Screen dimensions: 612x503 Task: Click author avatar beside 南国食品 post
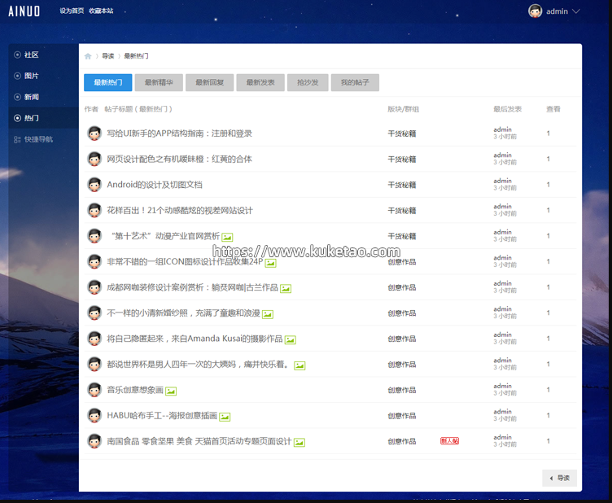(x=94, y=441)
